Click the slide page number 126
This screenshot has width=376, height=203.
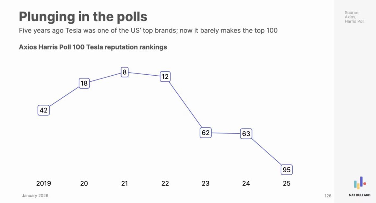328,196
